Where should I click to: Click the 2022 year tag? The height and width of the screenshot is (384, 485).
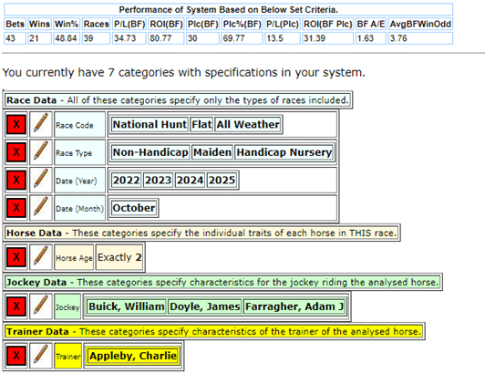click(x=126, y=180)
